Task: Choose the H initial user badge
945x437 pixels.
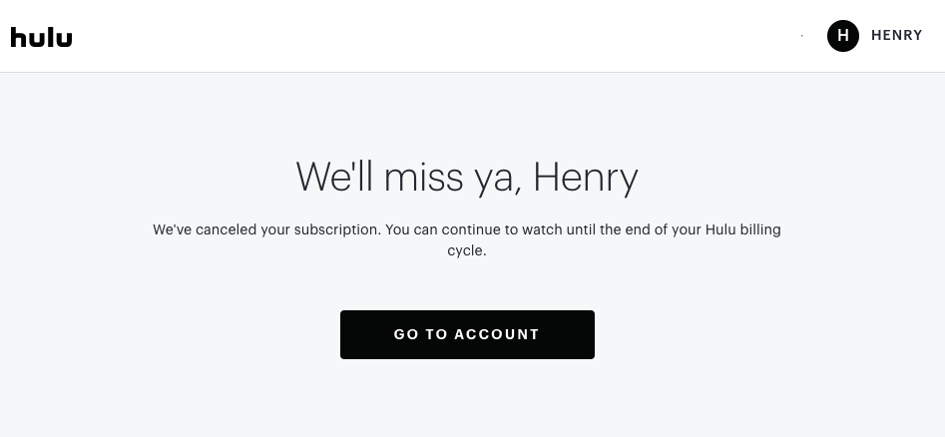Action: point(842,36)
